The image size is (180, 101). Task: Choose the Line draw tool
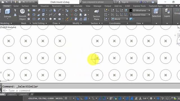point(55,15)
